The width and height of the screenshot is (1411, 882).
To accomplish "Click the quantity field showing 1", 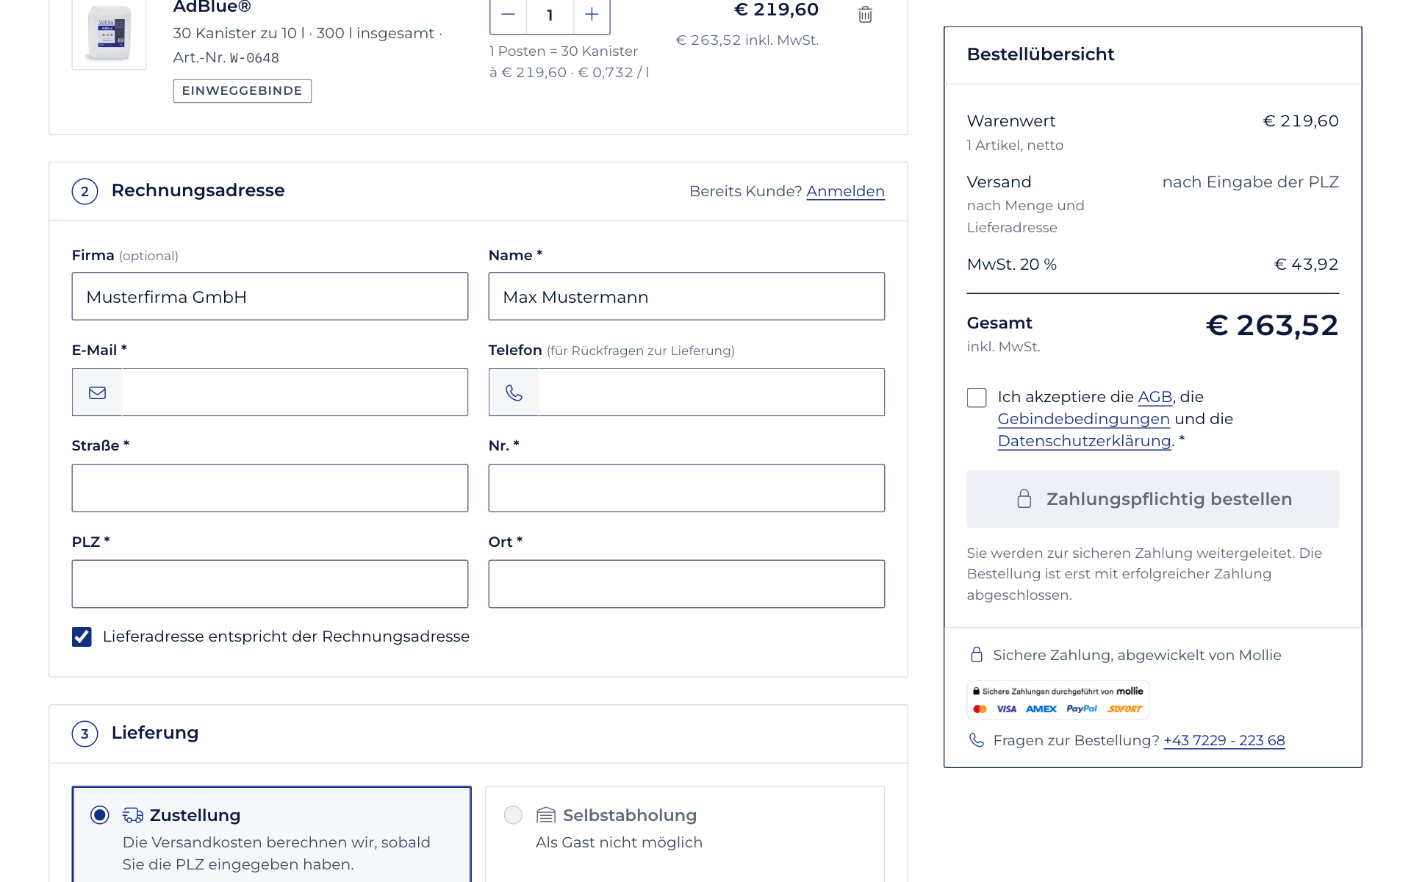I will pyautogui.click(x=550, y=15).
